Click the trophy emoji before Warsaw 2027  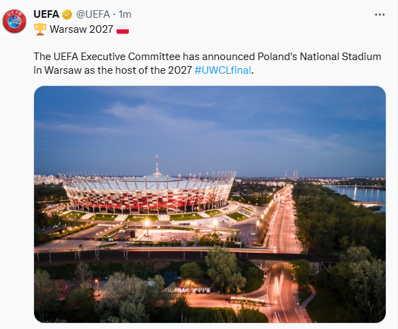click(x=40, y=29)
